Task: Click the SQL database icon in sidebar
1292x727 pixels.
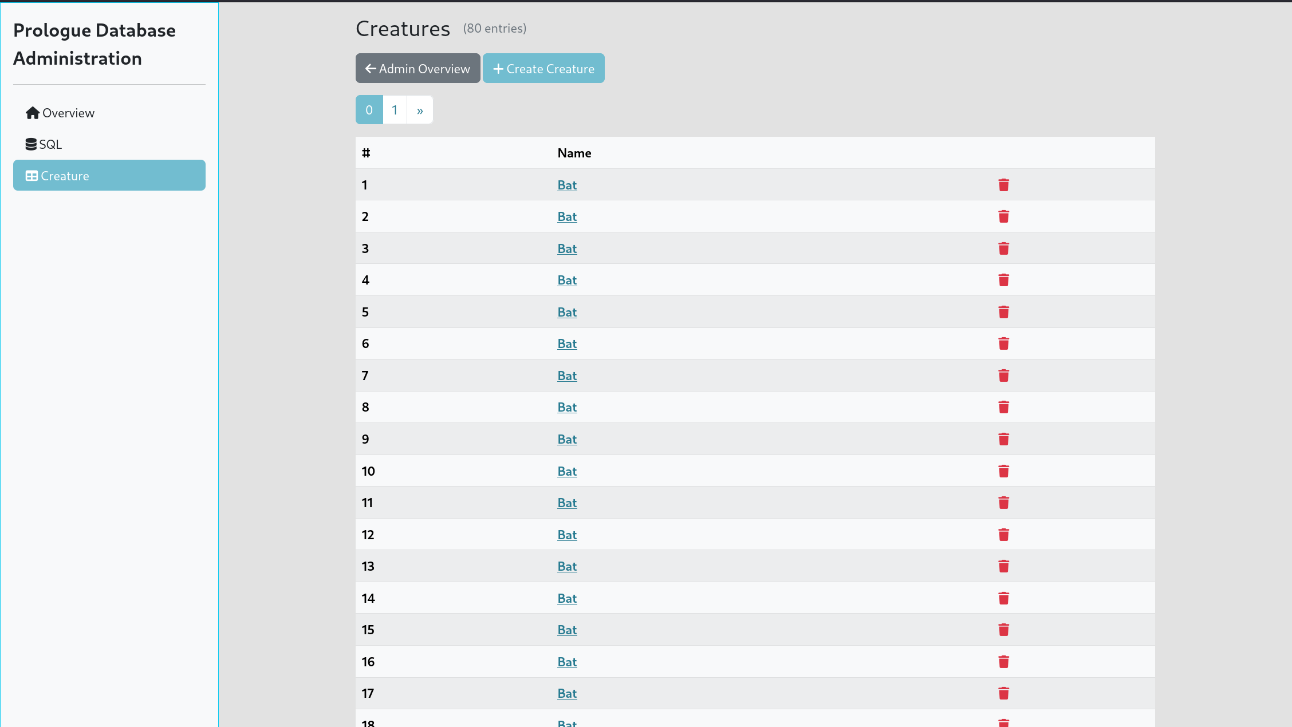Action: point(31,144)
